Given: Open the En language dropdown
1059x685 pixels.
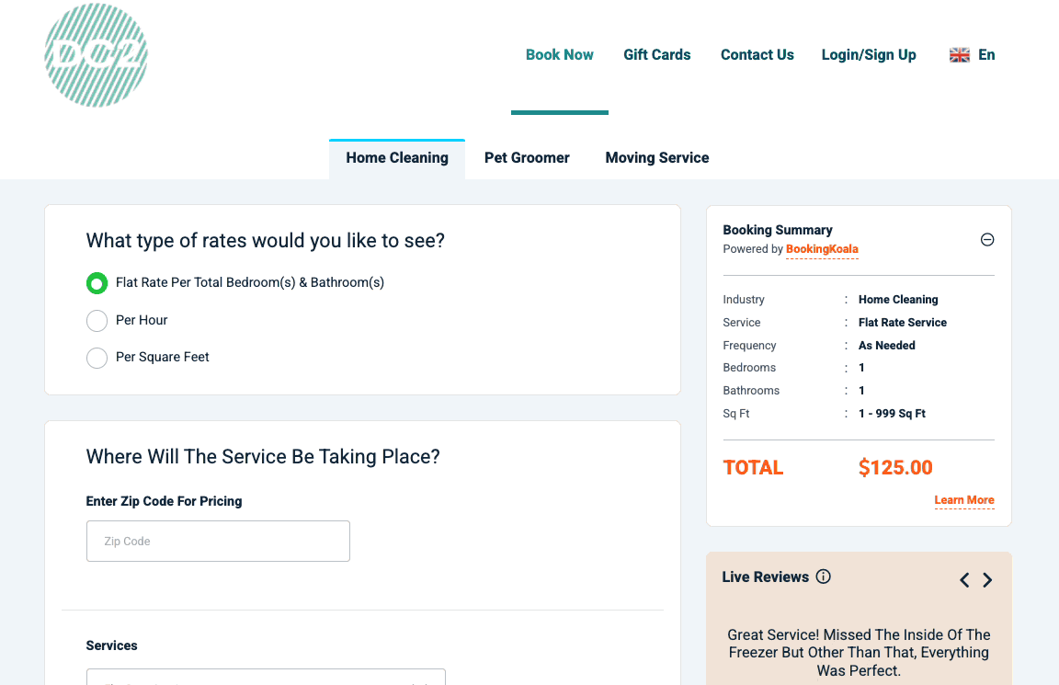Looking at the screenshot, I should coord(986,55).
